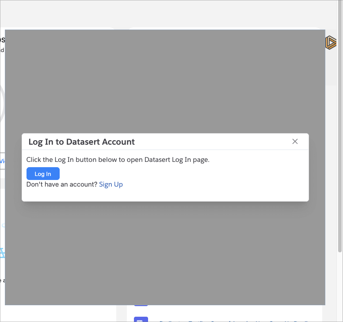Click the cut-off 'Vi' button at left edge
343x322 pixels.
tap(2, 161)
